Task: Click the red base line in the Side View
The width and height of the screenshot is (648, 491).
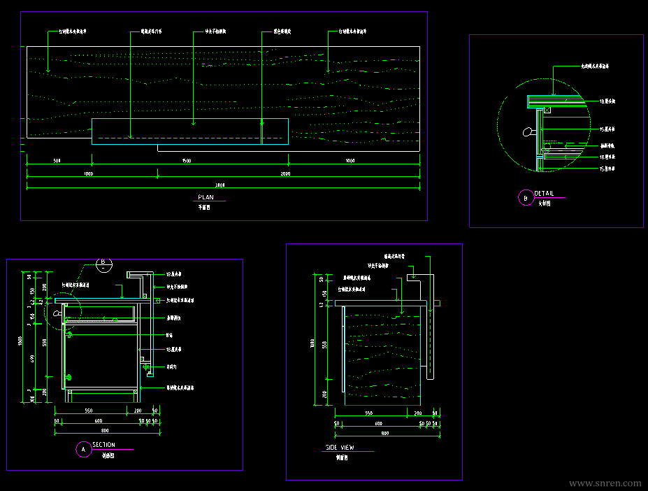Action: (382, 406)
